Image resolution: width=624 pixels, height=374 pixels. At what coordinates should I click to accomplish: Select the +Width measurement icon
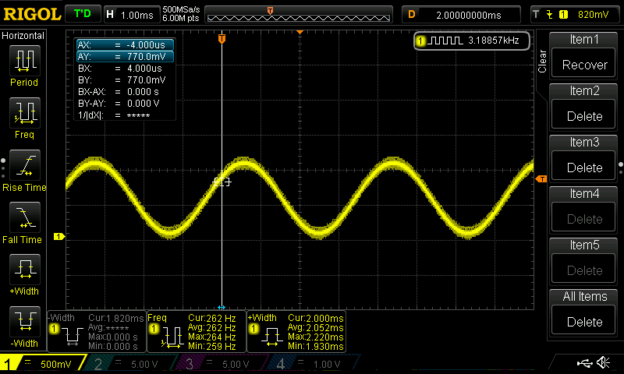pos(23,274)
